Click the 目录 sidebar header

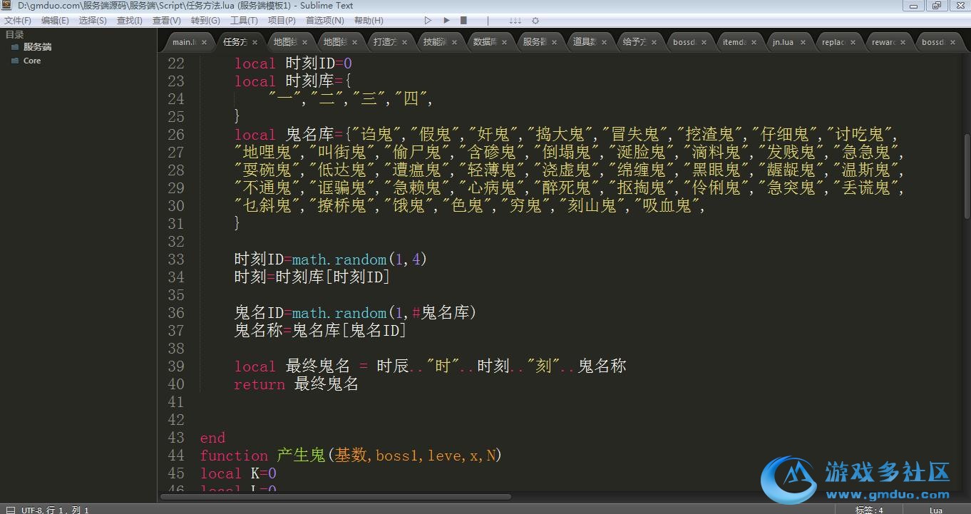click(x=14, y=34)
